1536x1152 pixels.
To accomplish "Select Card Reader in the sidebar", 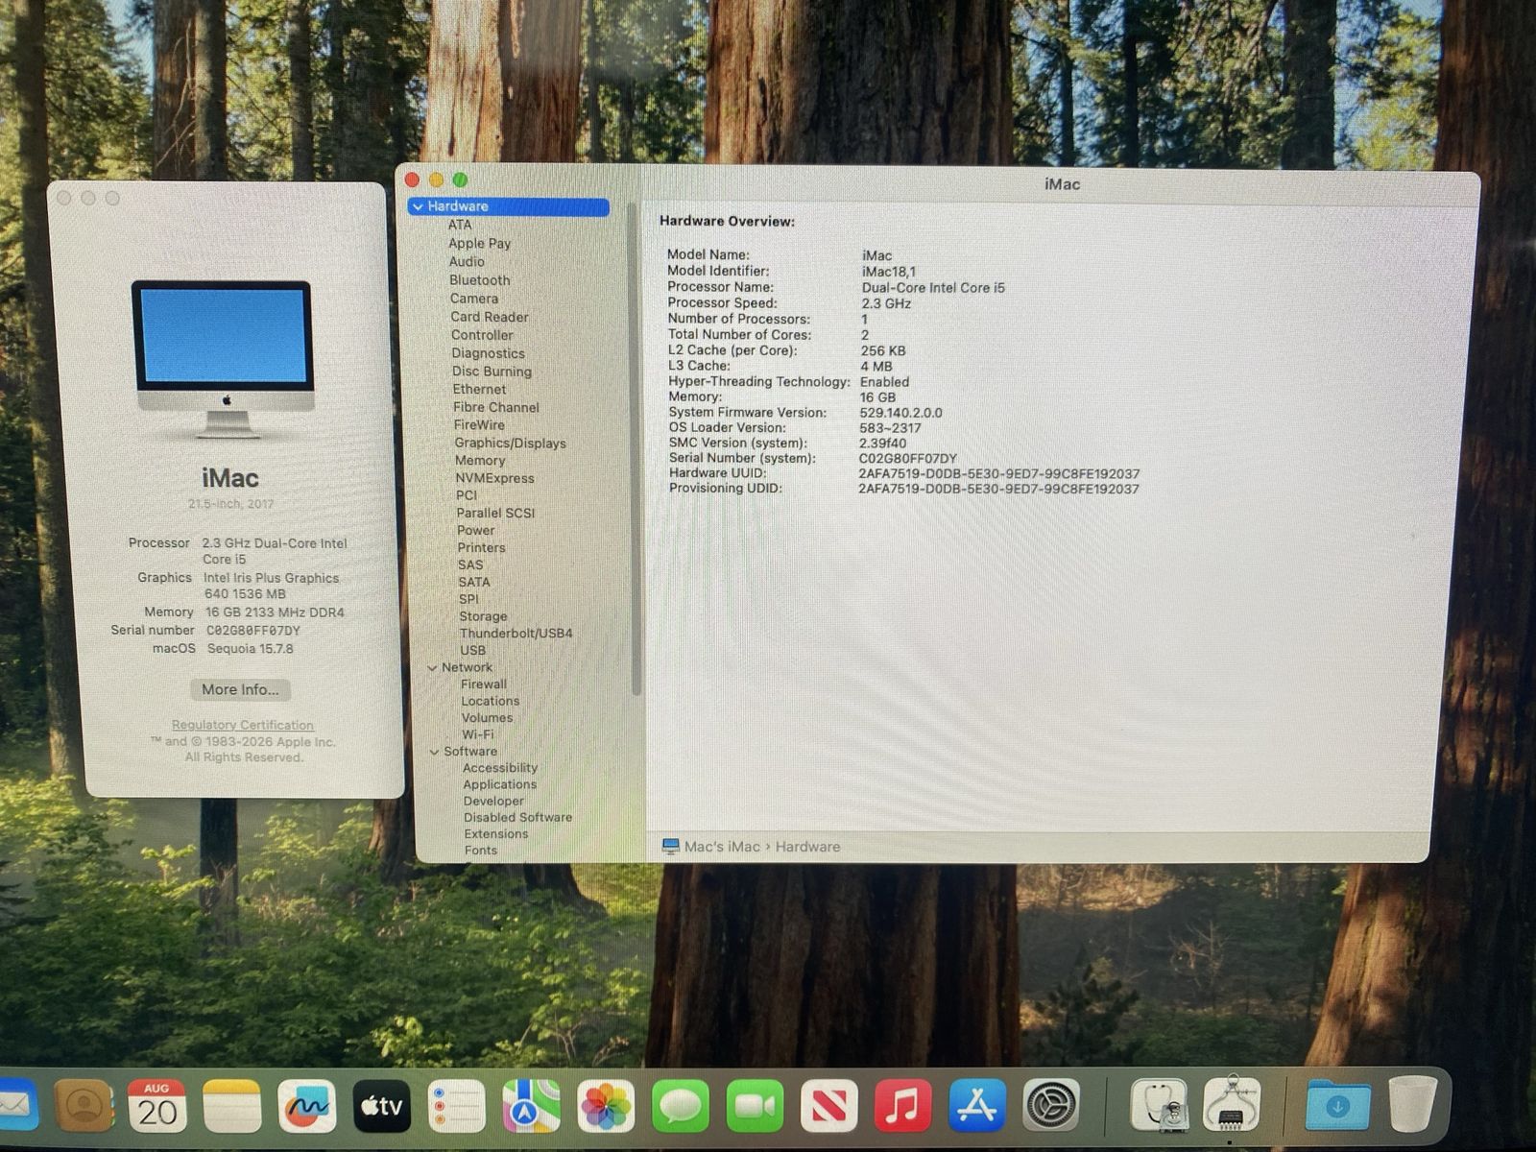I will click(x=490, y=317).
